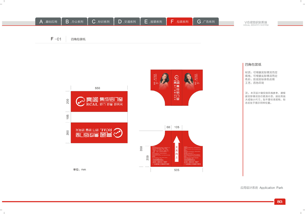Click the 60 dimension label
305x214 pixels.
168,127
